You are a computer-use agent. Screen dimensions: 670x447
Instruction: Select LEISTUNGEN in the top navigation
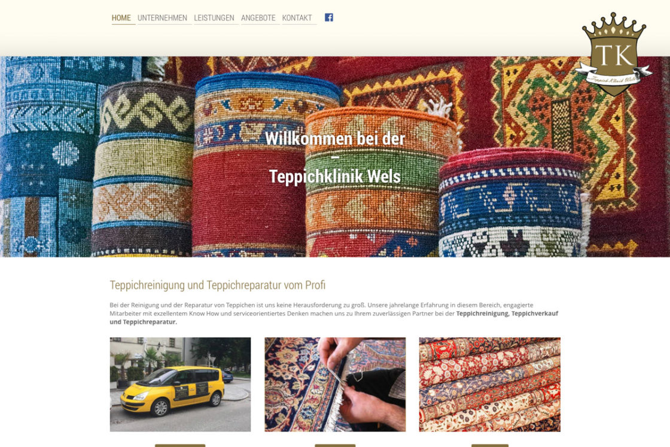214,18
